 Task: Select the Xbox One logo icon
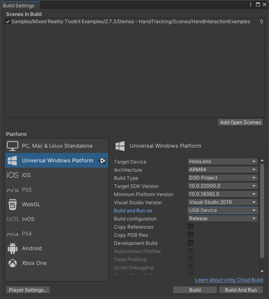tap(13, 263)
